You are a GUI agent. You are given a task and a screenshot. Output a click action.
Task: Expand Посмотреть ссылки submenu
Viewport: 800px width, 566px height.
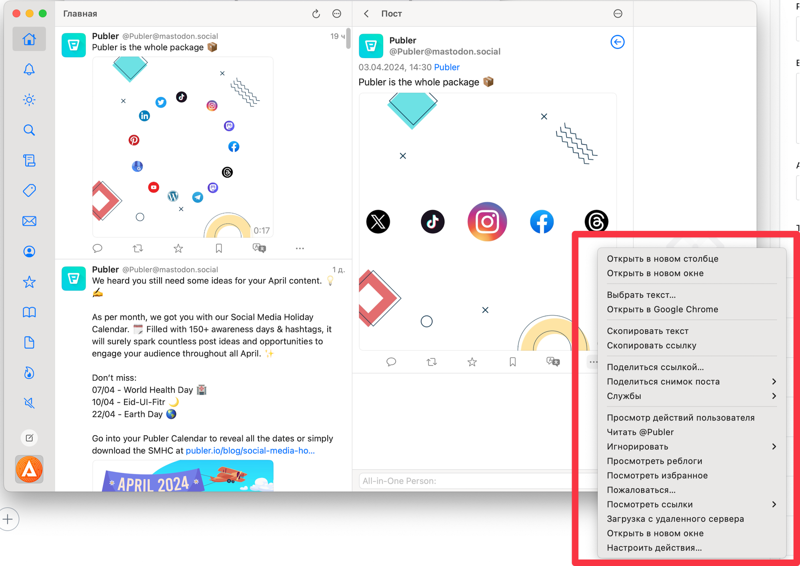[692, 504]
